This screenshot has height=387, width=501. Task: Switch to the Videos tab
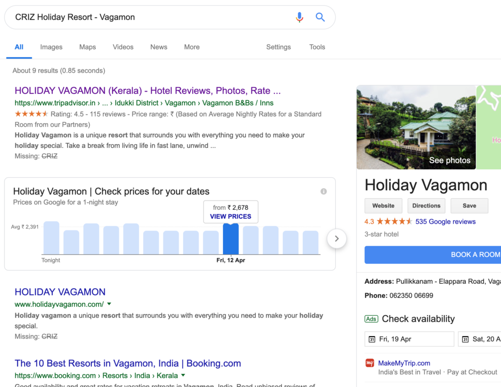pos(123,47)
